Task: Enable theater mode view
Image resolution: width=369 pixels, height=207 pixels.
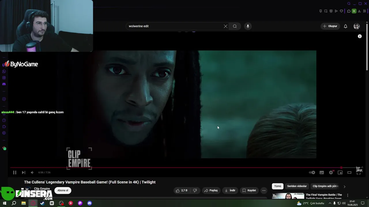Action: 349,172
